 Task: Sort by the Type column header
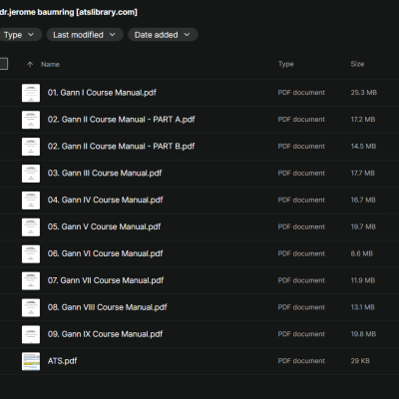click(x=285, y=64)
